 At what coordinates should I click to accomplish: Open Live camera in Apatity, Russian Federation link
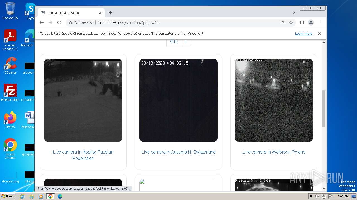point(83,155)
